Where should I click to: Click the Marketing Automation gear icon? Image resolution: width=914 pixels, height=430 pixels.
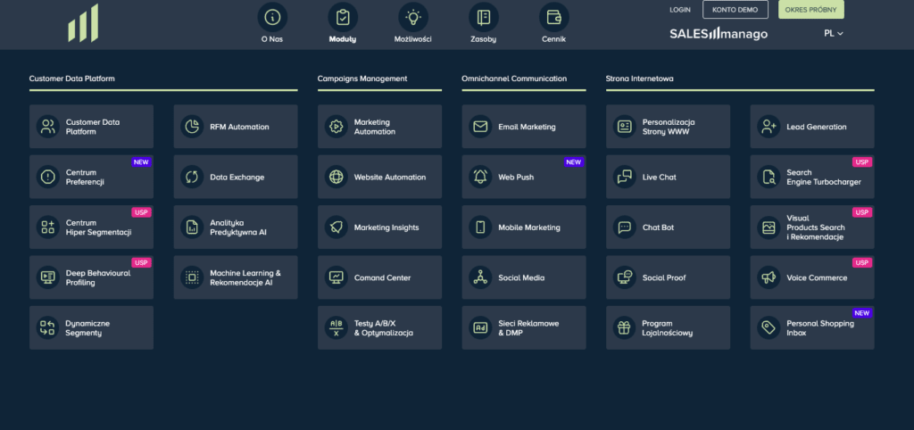click(337, 127)
